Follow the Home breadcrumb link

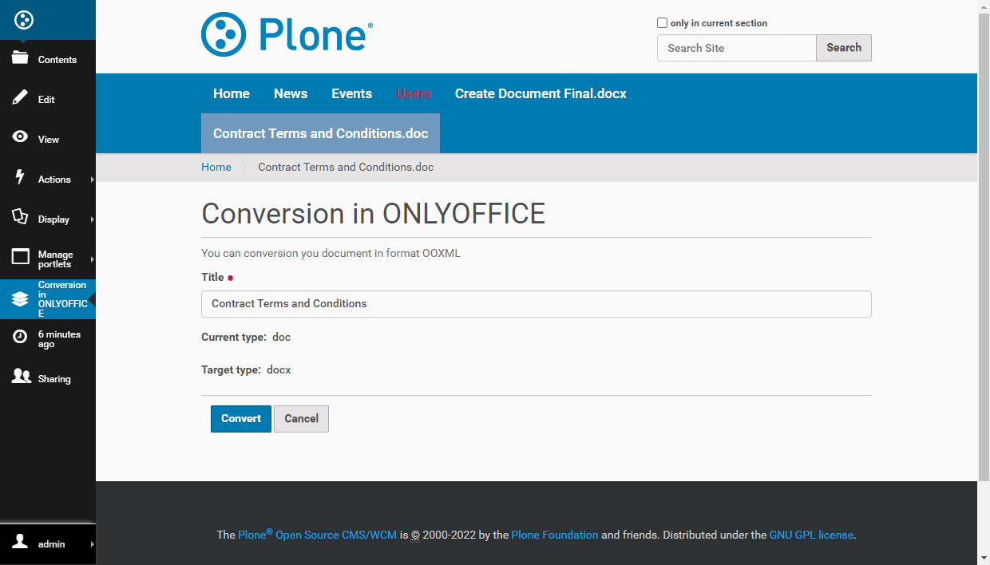[216, 167]
